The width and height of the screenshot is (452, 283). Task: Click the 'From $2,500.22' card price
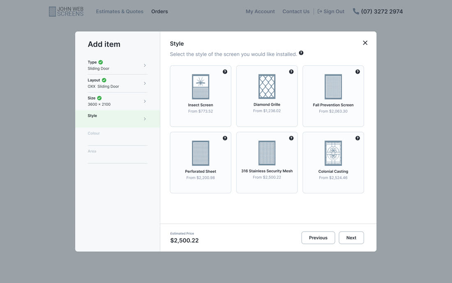point(267,177)
